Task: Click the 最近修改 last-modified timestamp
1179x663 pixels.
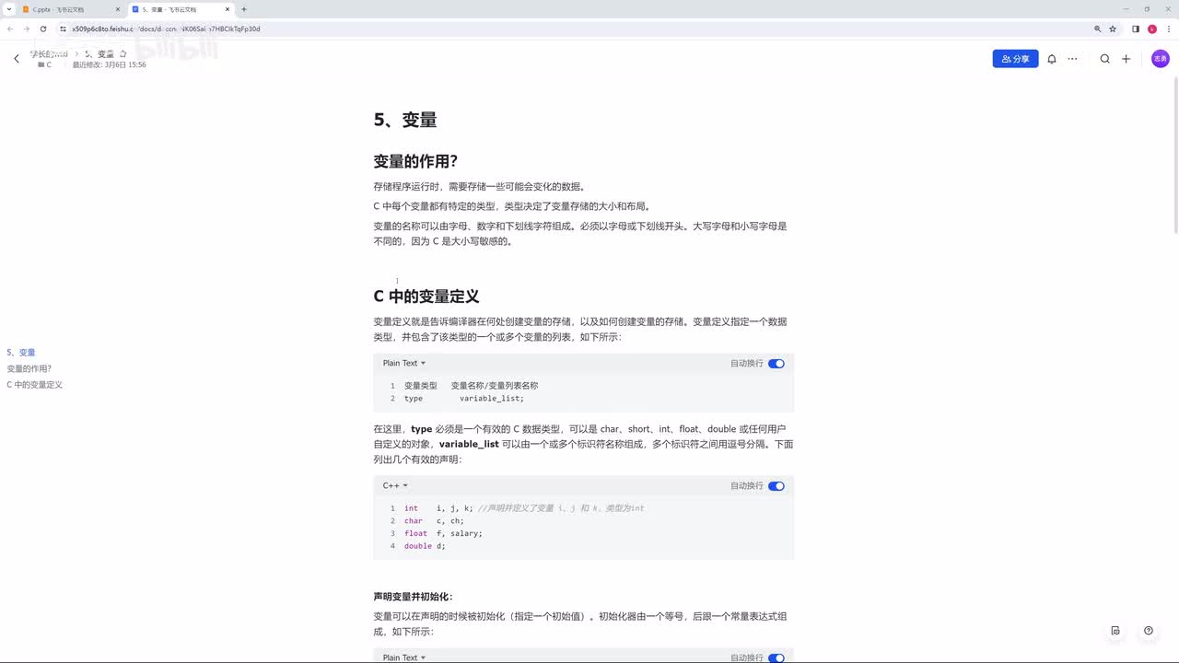Action: tap(109, 65)
